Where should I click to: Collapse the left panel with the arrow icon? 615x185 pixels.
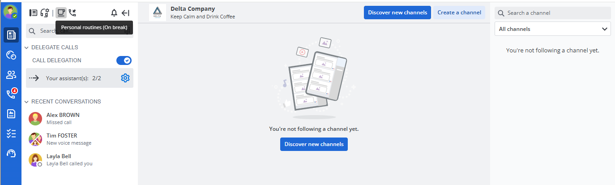126,13
